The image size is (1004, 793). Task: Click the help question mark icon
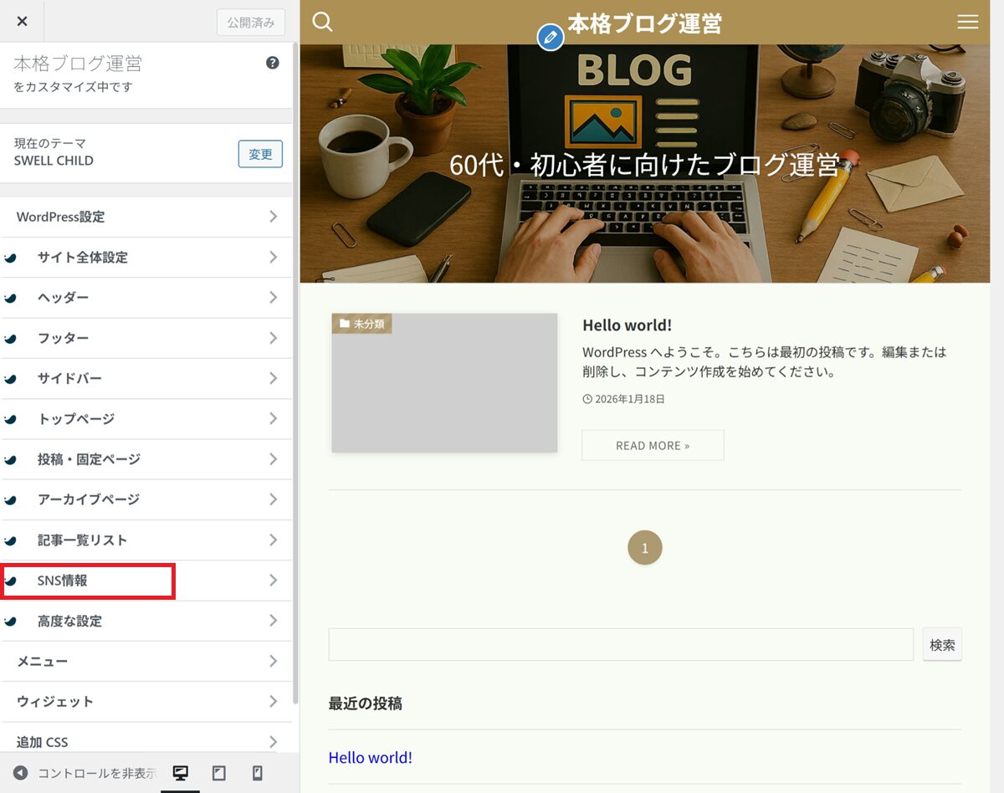click(272, 63)
